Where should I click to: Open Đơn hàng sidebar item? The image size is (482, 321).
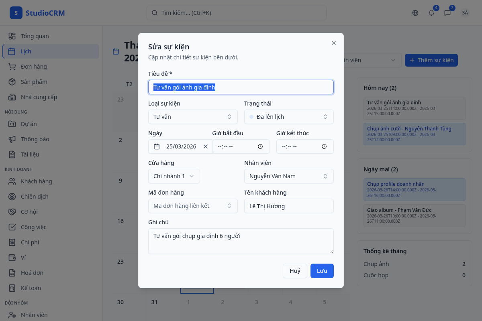(x=34, y=67)
